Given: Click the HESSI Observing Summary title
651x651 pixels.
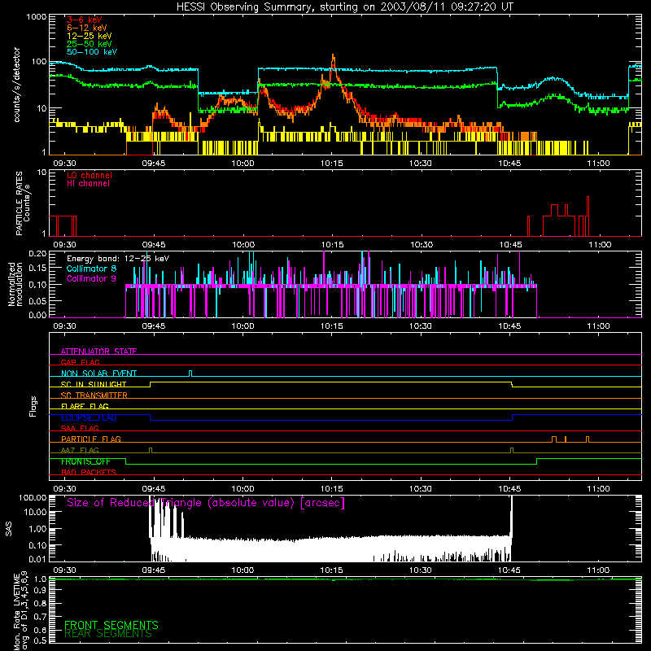Looking at the screenshot, I should point(345,7).
